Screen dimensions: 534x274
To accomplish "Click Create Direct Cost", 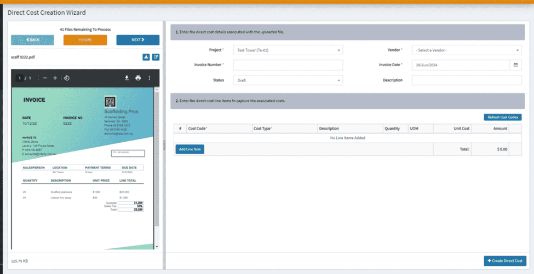I will point(505,261).
